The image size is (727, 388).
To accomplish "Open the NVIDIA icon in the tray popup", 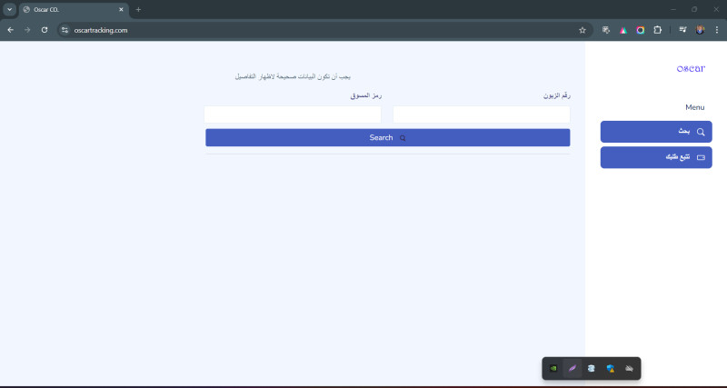I will 554,368.
